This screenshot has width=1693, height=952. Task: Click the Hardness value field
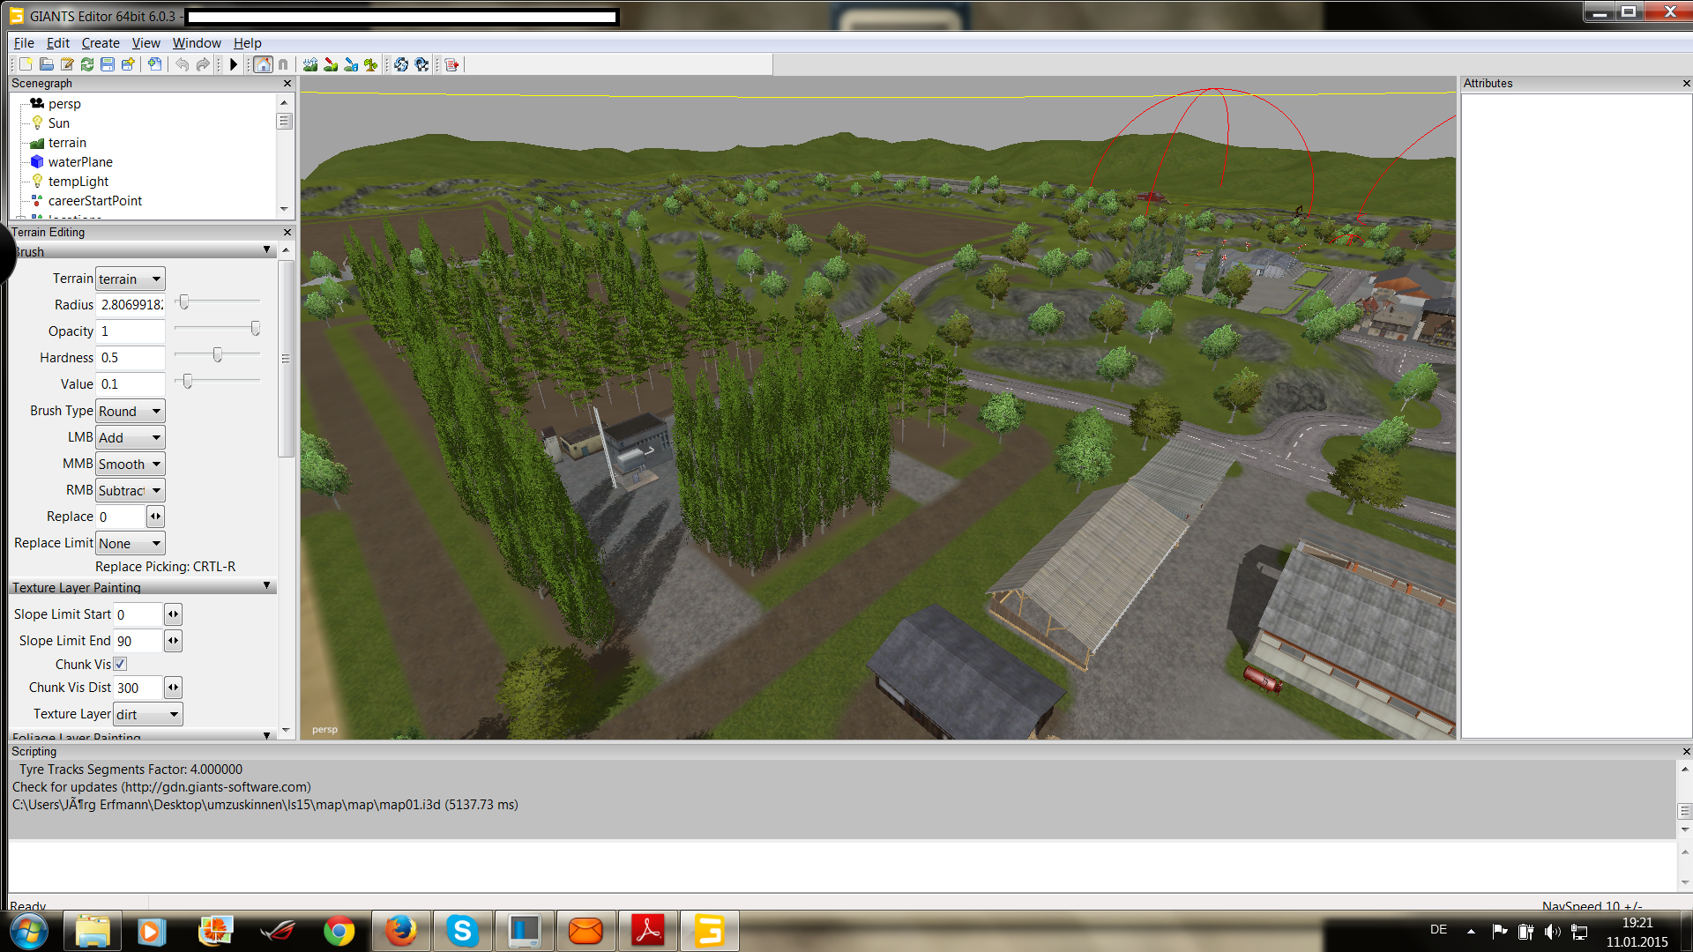click(x=131, y=358)
